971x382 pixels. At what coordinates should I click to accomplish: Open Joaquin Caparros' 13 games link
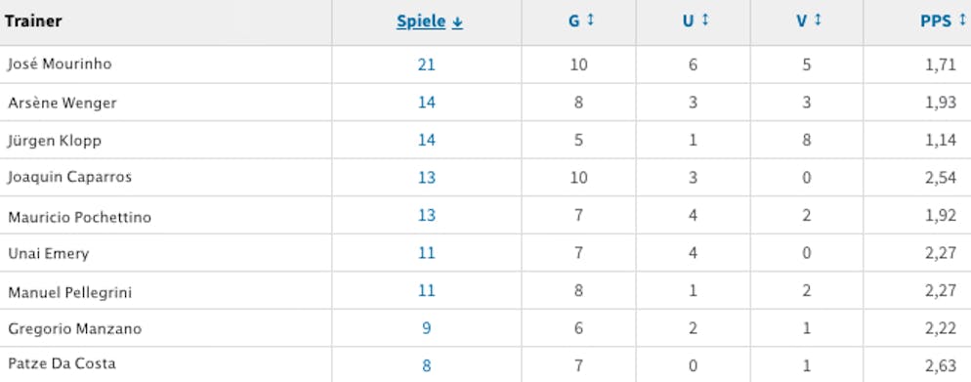point(426,178)
